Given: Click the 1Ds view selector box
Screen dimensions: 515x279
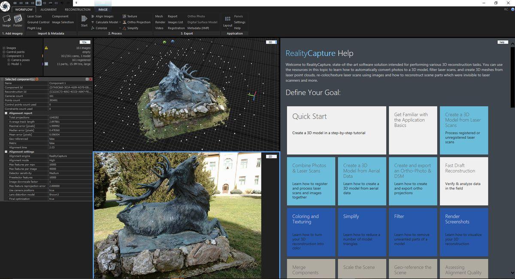Looking at the screenshot, I should pyautogui.click(x=85, y=42).
